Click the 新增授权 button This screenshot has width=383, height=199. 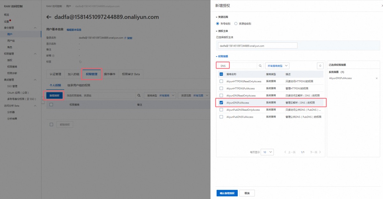tap(55, 95)
